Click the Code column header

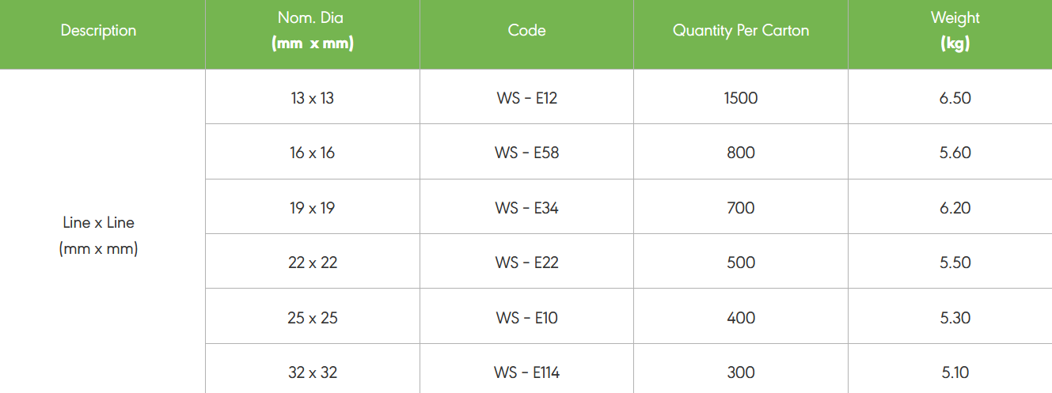point(526,31)
